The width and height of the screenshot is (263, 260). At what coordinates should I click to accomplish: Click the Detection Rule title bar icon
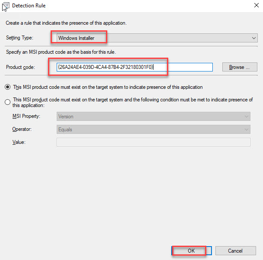coord(6,6)
